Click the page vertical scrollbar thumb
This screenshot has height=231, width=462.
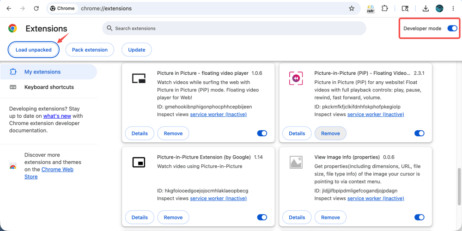(x=459, y=186)
